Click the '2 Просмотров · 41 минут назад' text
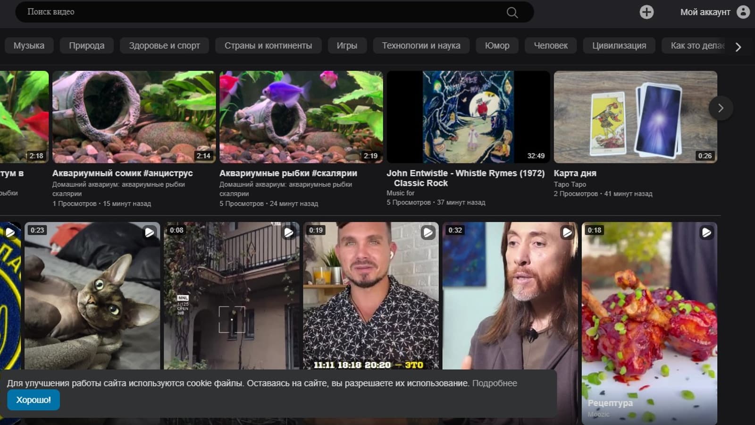The height and width of the screenshot is (425, 755). click(x=603, y=194)
